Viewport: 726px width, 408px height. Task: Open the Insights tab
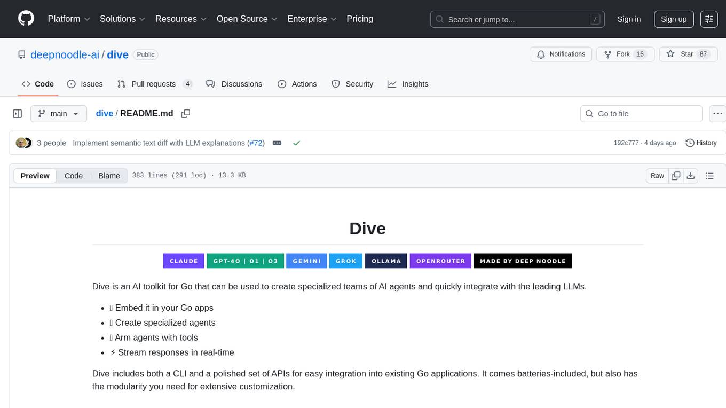pos(408,84)
